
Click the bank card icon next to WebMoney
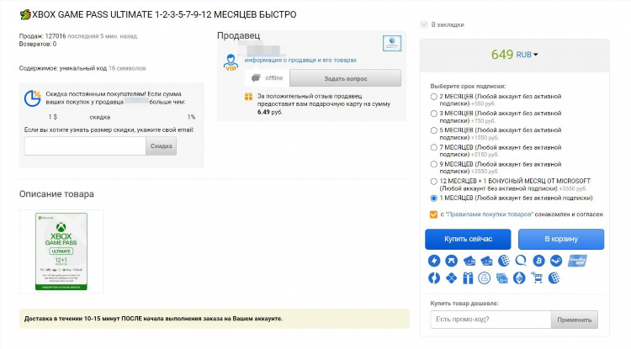(486, 261)
